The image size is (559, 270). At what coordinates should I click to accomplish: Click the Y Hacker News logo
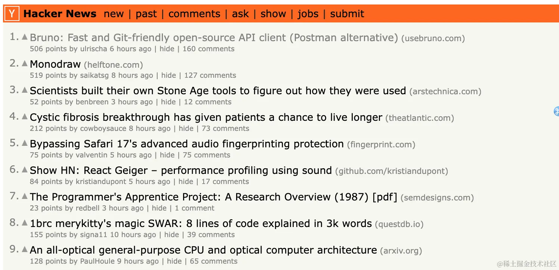click(11, 13)
